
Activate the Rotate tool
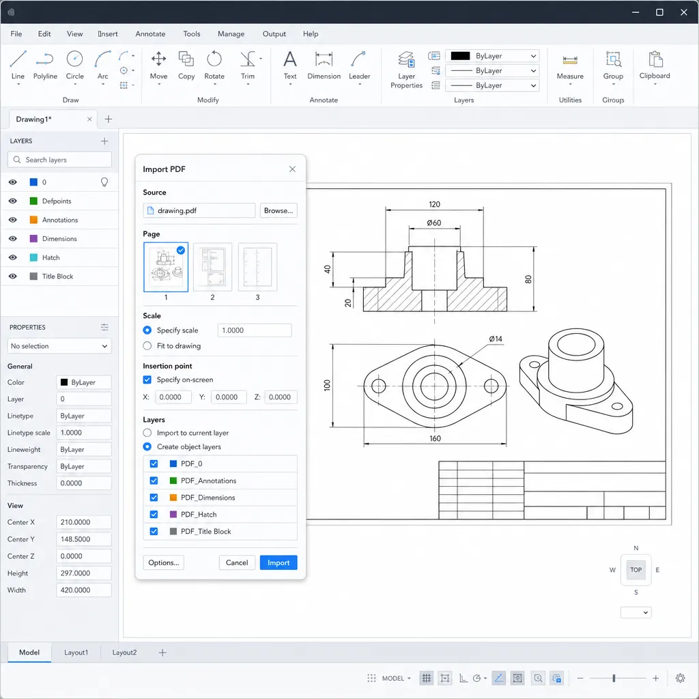[x=214, y=65]
